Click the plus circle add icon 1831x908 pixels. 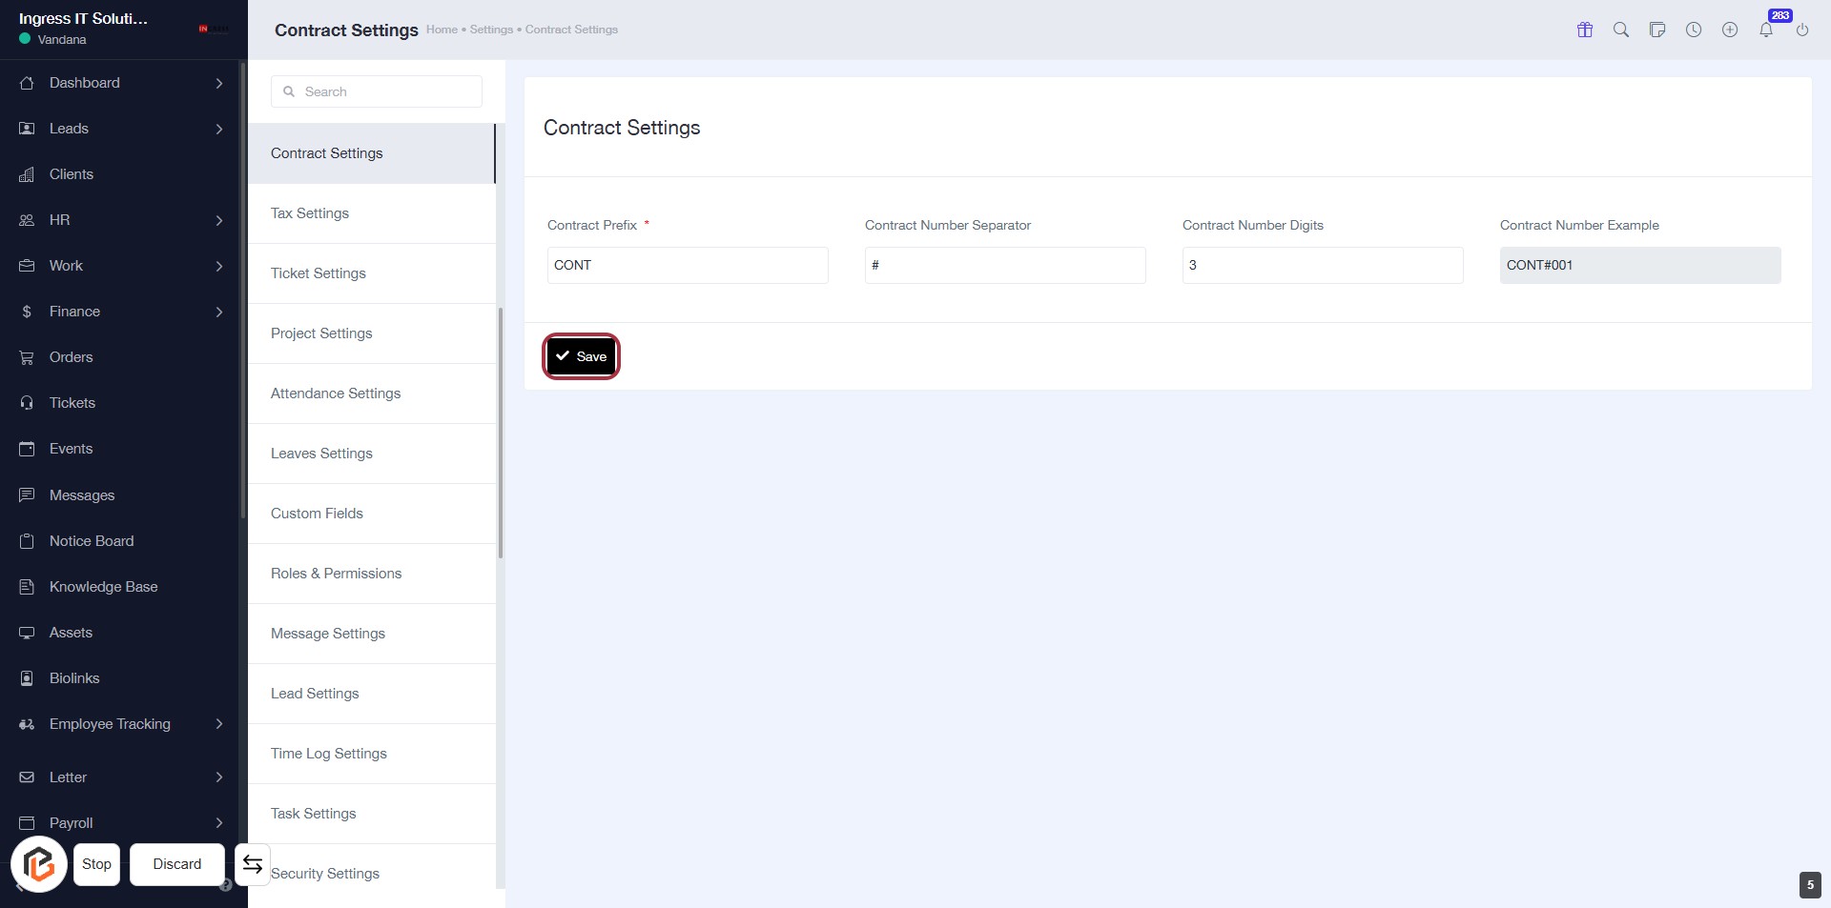[x=1730, y=30]
